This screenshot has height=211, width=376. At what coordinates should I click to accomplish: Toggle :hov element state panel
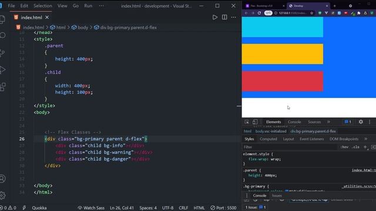pyautogui.click(x=344, y=147)
